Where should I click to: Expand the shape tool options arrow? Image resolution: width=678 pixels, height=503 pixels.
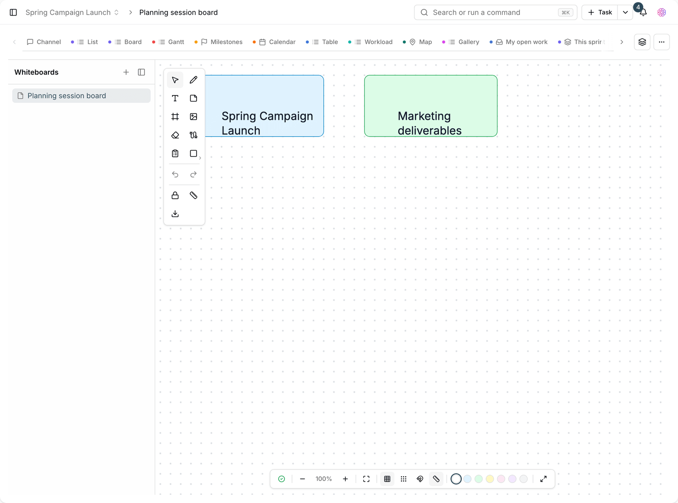click(x=200, y=158)
